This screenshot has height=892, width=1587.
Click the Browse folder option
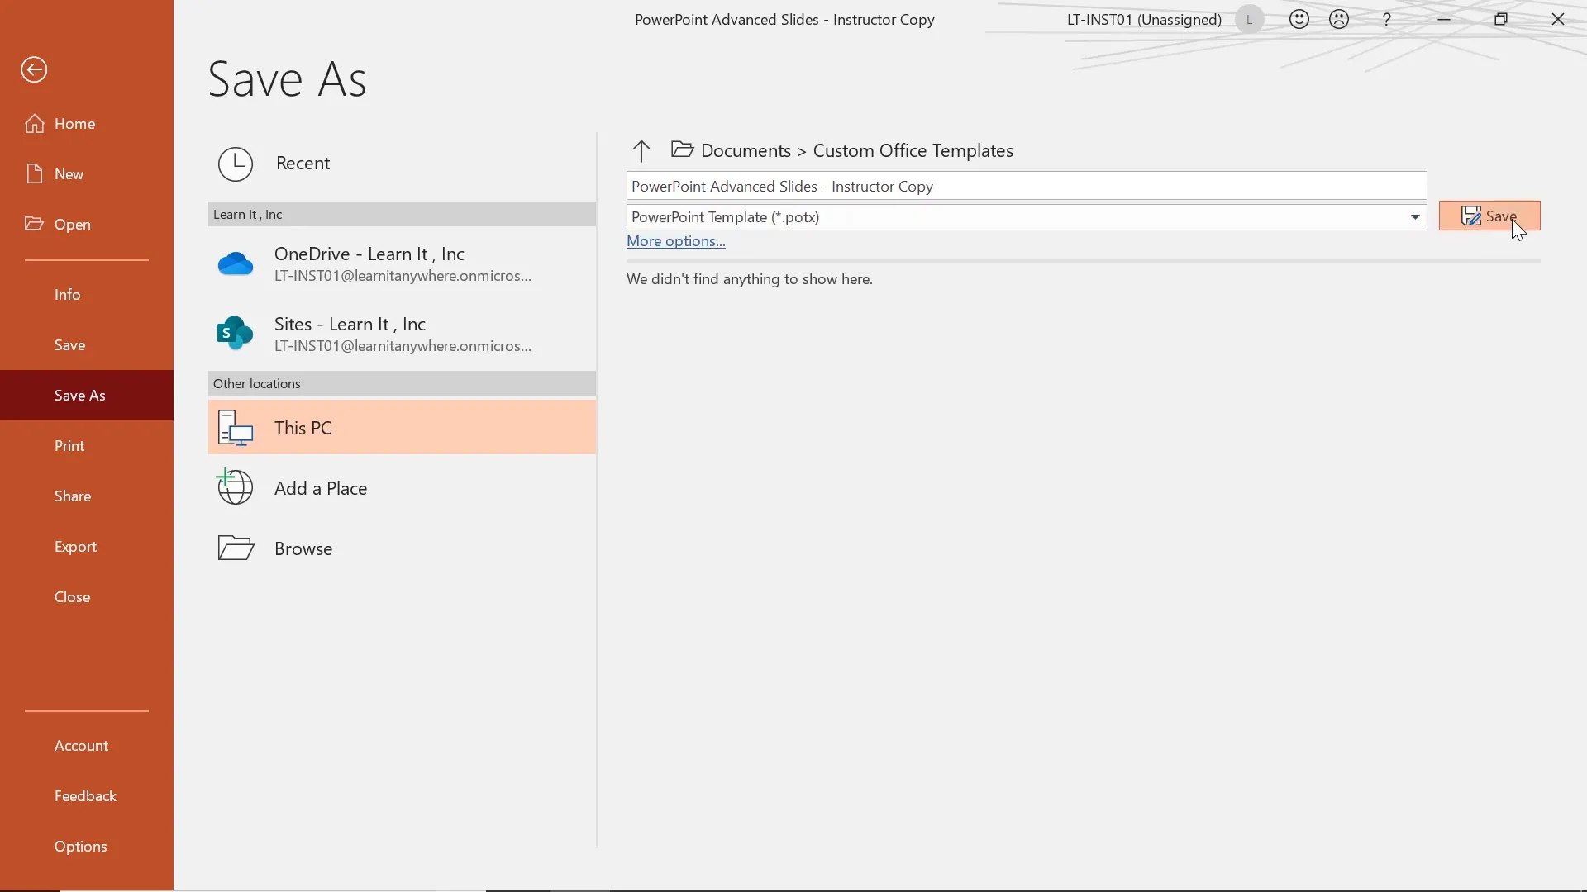click(402, 548)
